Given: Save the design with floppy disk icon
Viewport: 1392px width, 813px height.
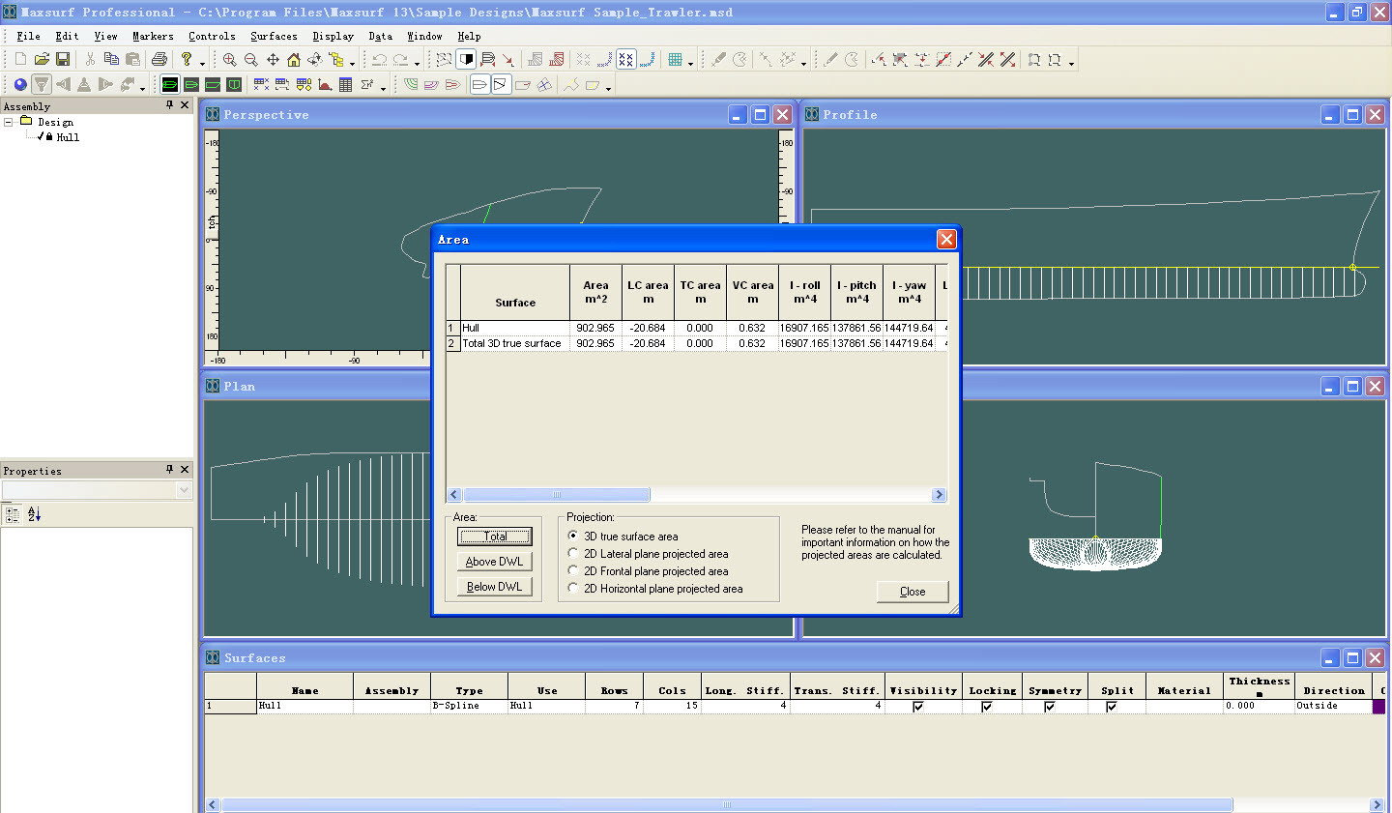Looking at the screenshot, I should 63,59.
